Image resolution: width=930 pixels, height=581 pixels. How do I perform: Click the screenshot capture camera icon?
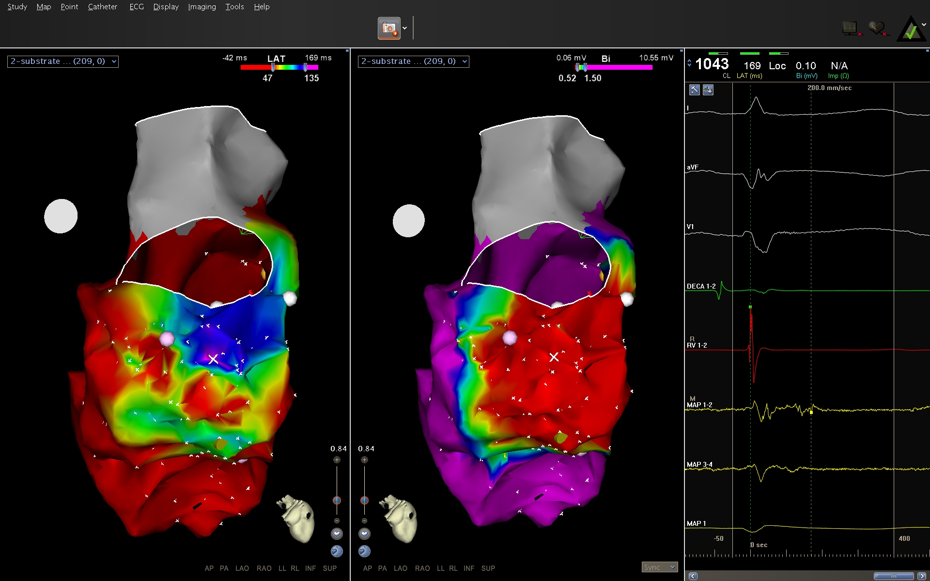tap(388, 29)
